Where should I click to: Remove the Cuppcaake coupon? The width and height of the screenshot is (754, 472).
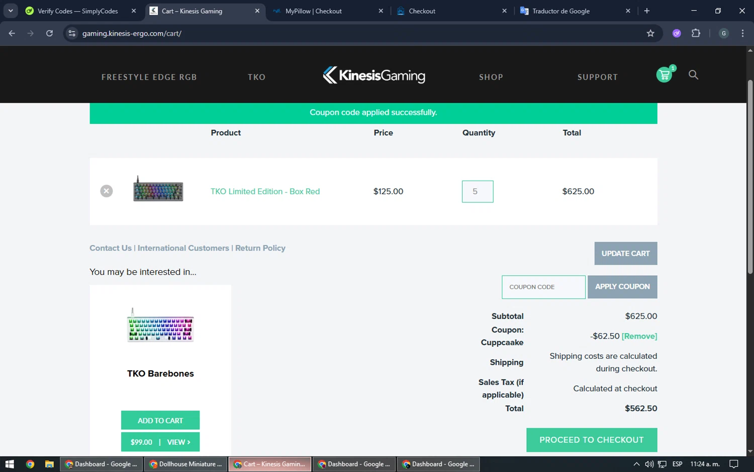tap(639, 336)
